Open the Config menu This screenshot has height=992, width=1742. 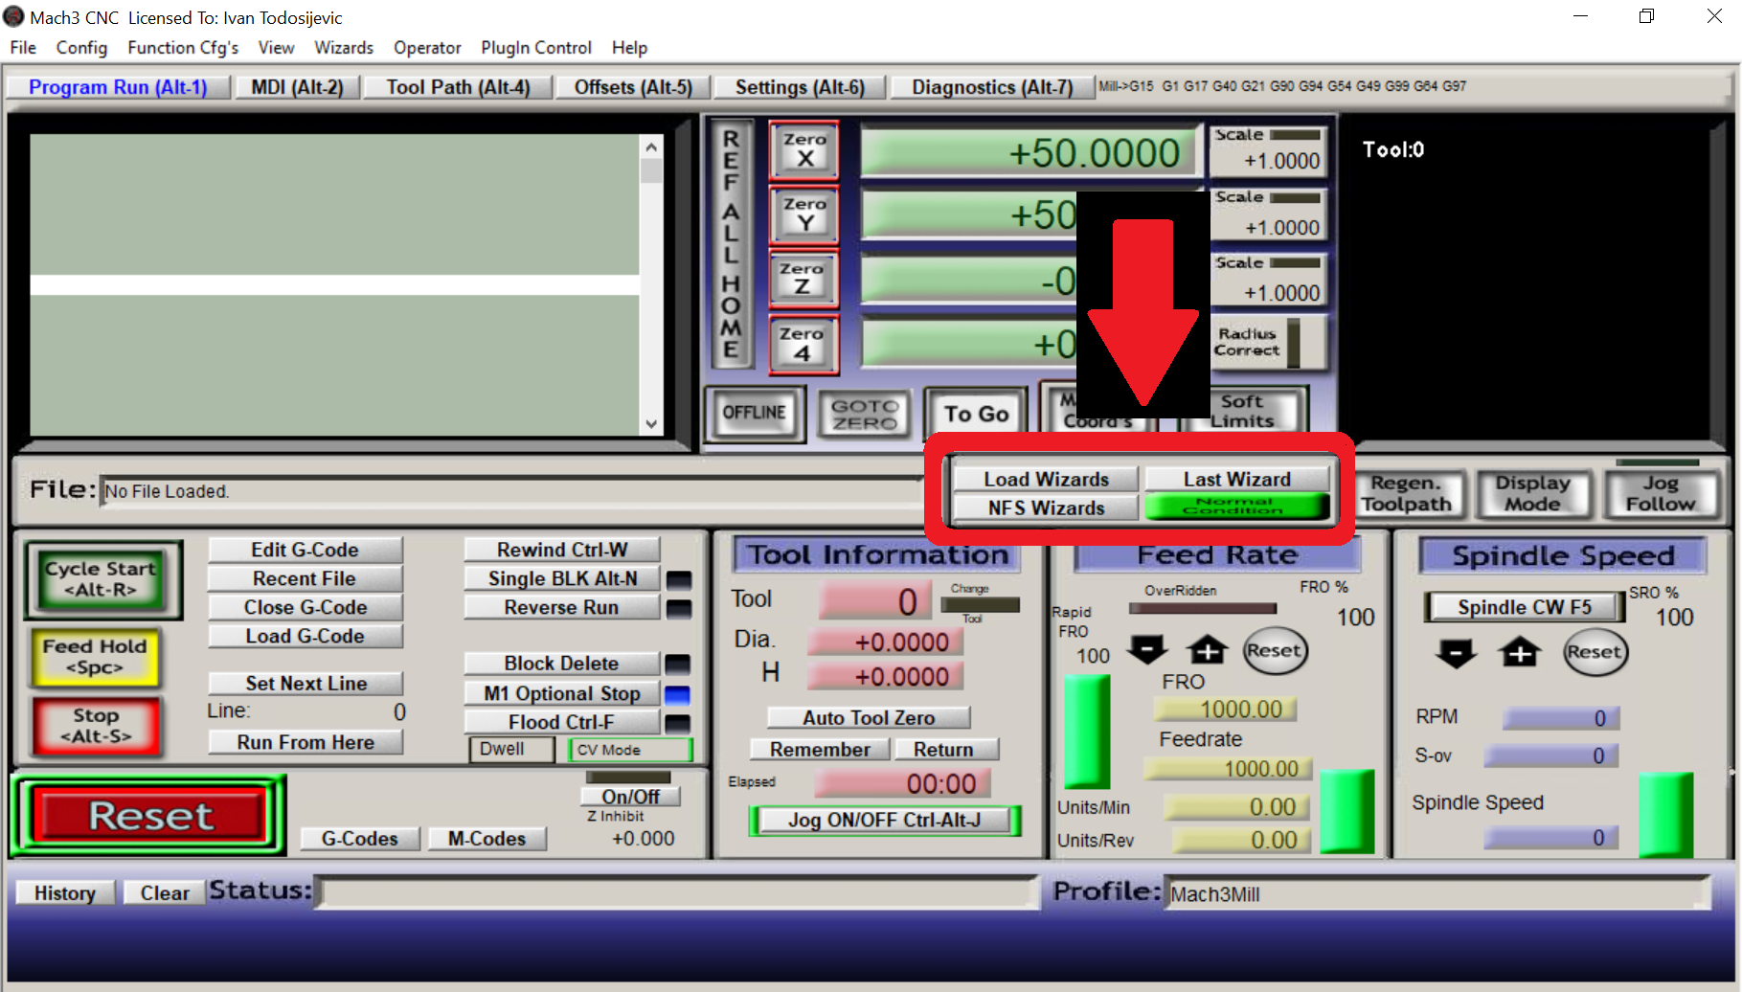pos(81,48)
